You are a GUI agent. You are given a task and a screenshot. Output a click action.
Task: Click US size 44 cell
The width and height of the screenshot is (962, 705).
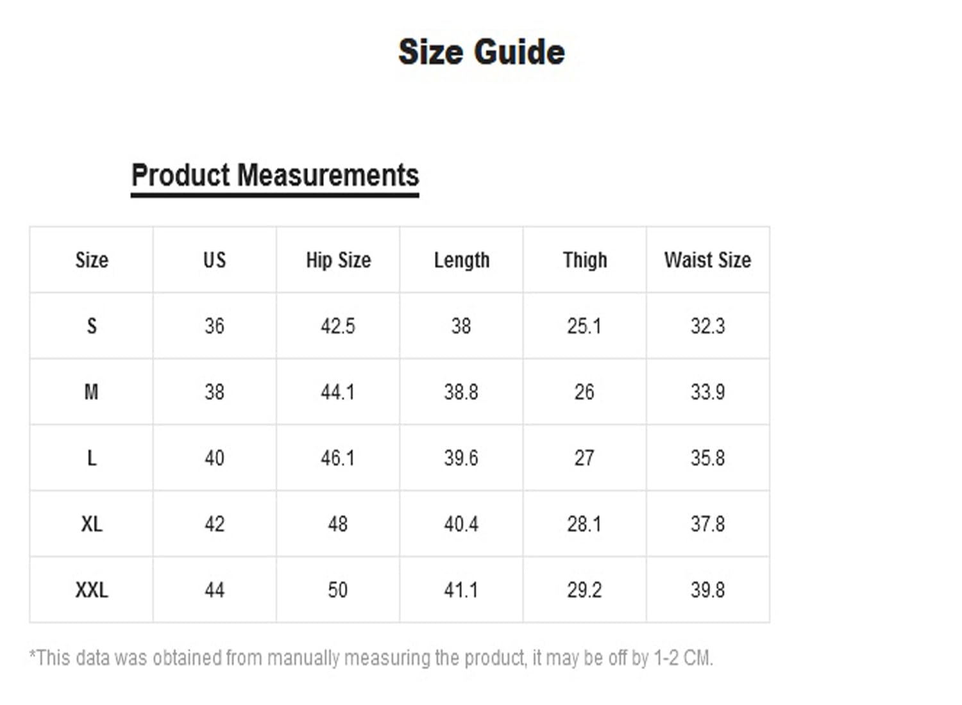pyautogui.click(x=214, y=590)
